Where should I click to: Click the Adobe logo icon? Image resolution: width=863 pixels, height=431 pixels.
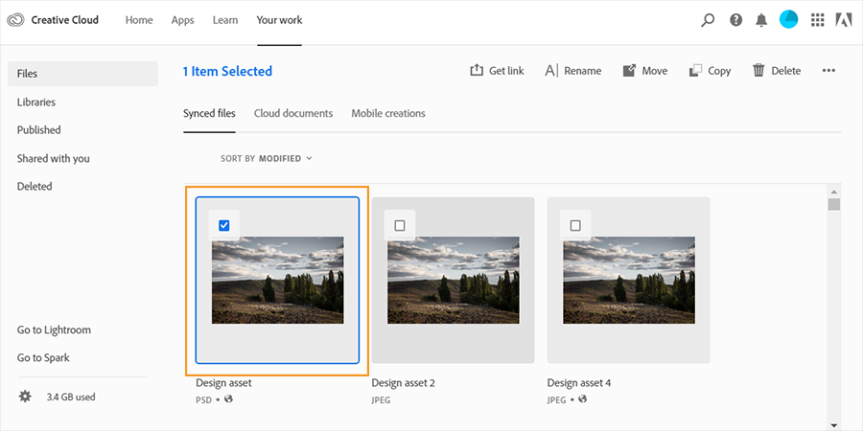[844, 20]
